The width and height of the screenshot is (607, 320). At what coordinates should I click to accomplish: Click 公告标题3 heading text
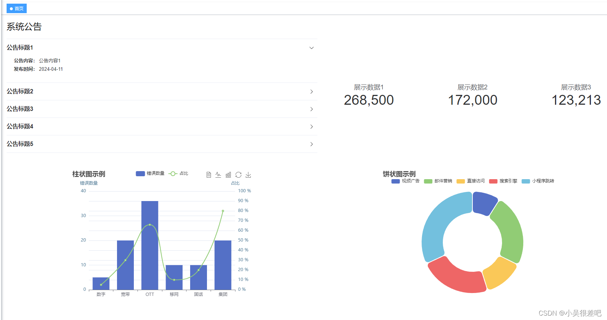point(20,109)
